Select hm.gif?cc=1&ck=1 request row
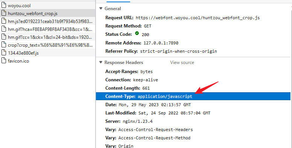The width and height of the screenshot is (292, 148). (48, 37)
